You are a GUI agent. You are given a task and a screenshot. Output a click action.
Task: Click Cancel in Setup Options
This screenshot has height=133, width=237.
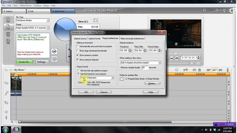[104, 92]
